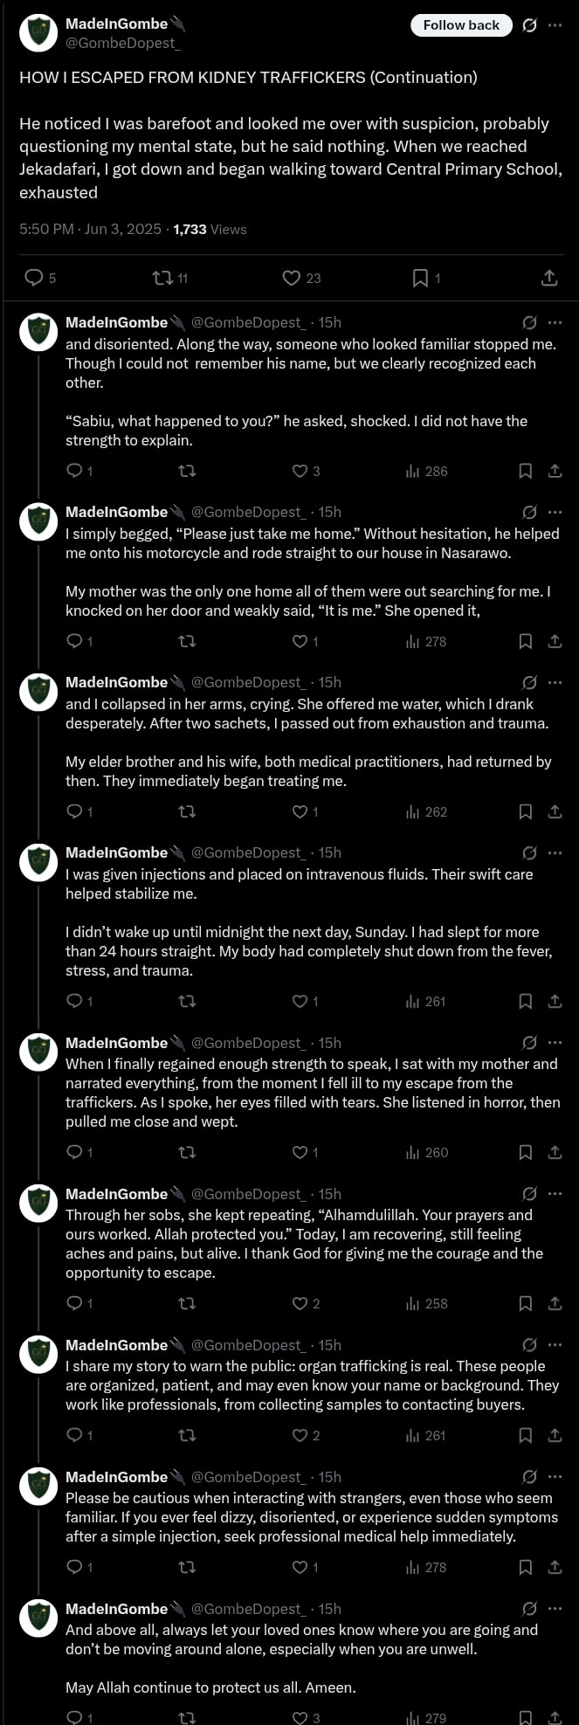The height and width of the screenshot is (1725, 579).
Task: Open more options menu on main post
Action: point(555,25)
